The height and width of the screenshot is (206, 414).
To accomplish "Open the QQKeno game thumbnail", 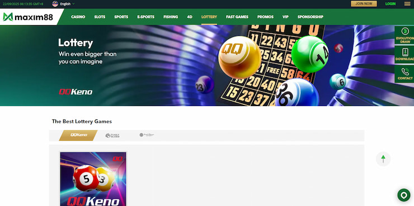I will 93,179.
